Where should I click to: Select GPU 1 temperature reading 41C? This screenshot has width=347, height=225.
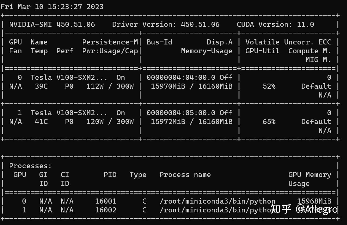(x=41, y=122)
